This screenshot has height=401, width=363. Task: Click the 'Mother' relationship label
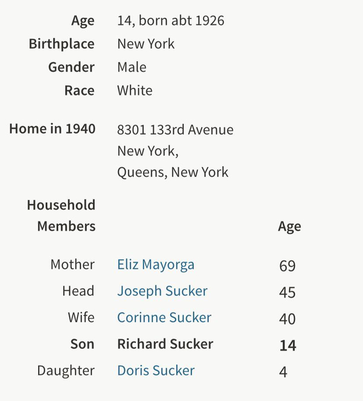point(72,265)
